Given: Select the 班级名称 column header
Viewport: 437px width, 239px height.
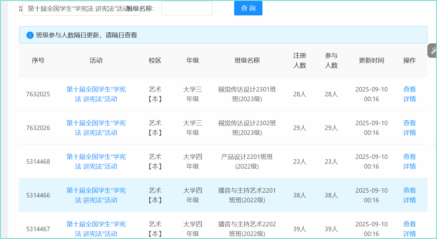Looking at the screenshot, I should point(247,61).
